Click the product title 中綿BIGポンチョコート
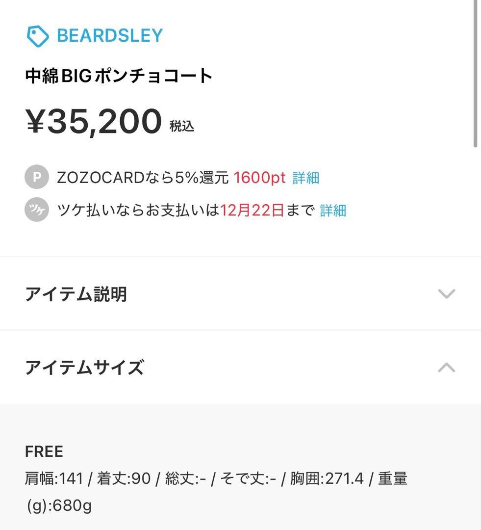 [x=119, y=77]
